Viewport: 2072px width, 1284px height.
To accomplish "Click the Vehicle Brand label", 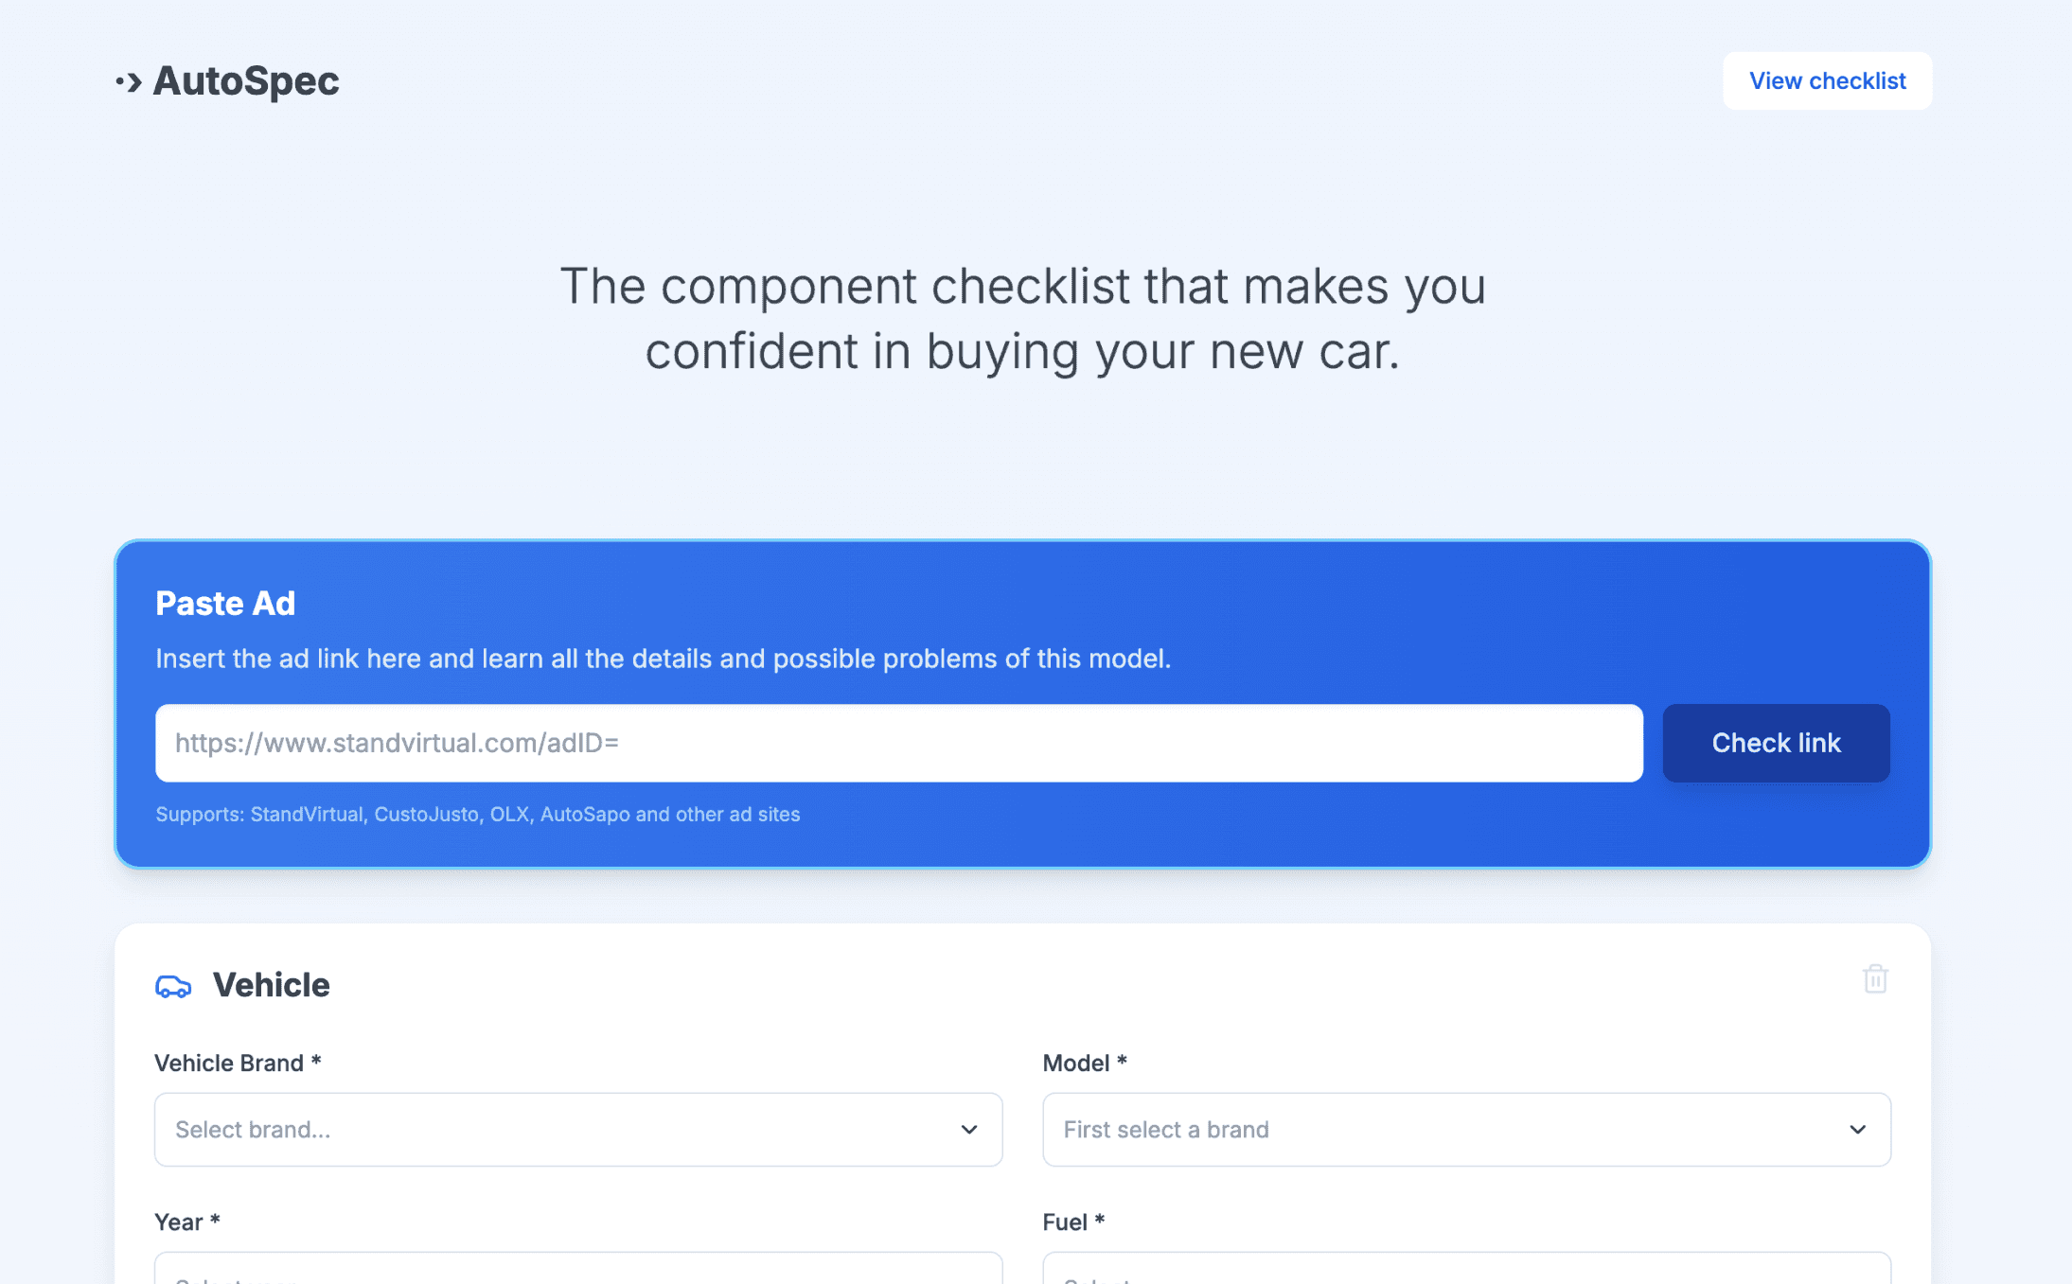I will coord(238,1064).
